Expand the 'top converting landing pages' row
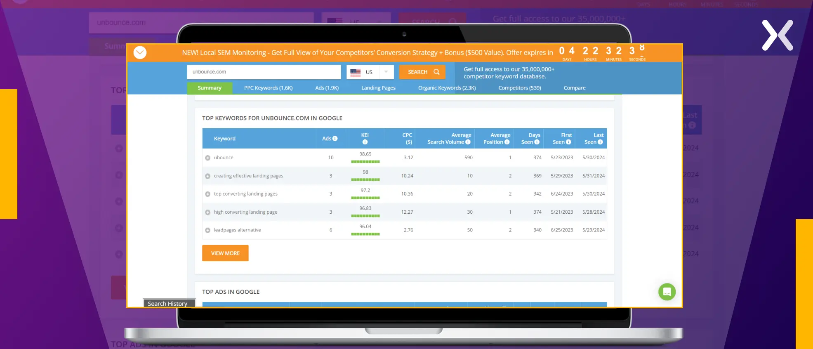The height and width of the screenshot is (349, 813). (x=208, y=194)
